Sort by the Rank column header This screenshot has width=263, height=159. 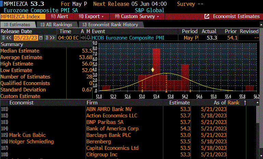[x=234, y=103]
